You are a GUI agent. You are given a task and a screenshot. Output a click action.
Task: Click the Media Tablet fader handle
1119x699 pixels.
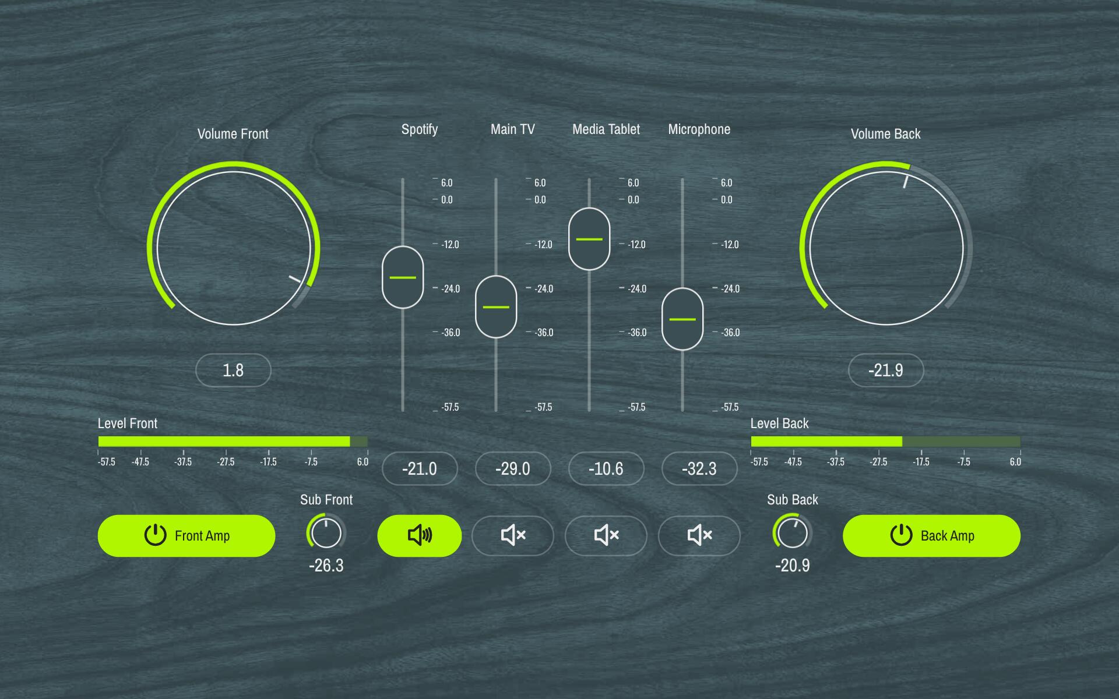coord(589,239)
